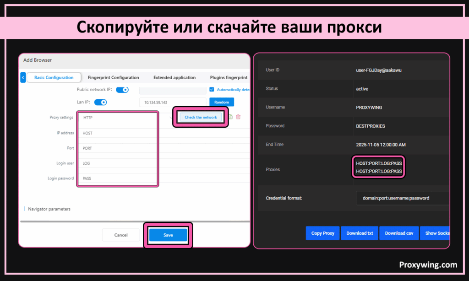Screen dimensions: 469x281
Task: Click the Download txt button
Action: pos(360,233)
